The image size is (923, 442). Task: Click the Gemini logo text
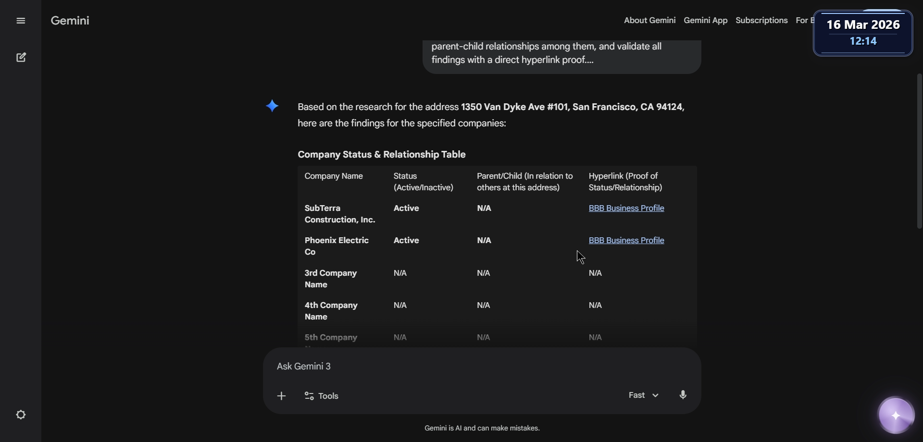coord(70,21)
